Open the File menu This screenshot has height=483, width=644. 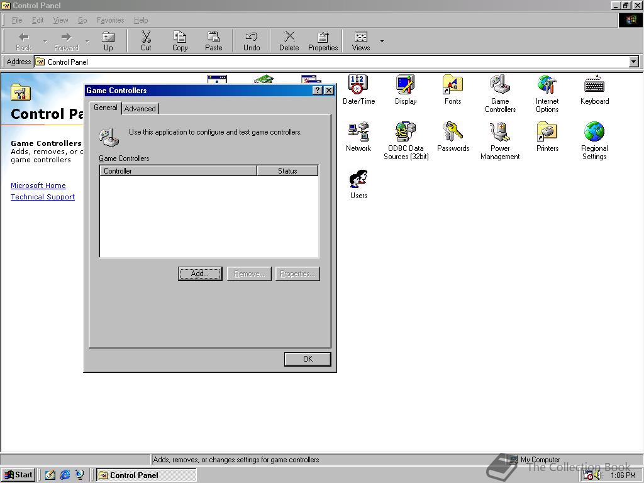17,20
